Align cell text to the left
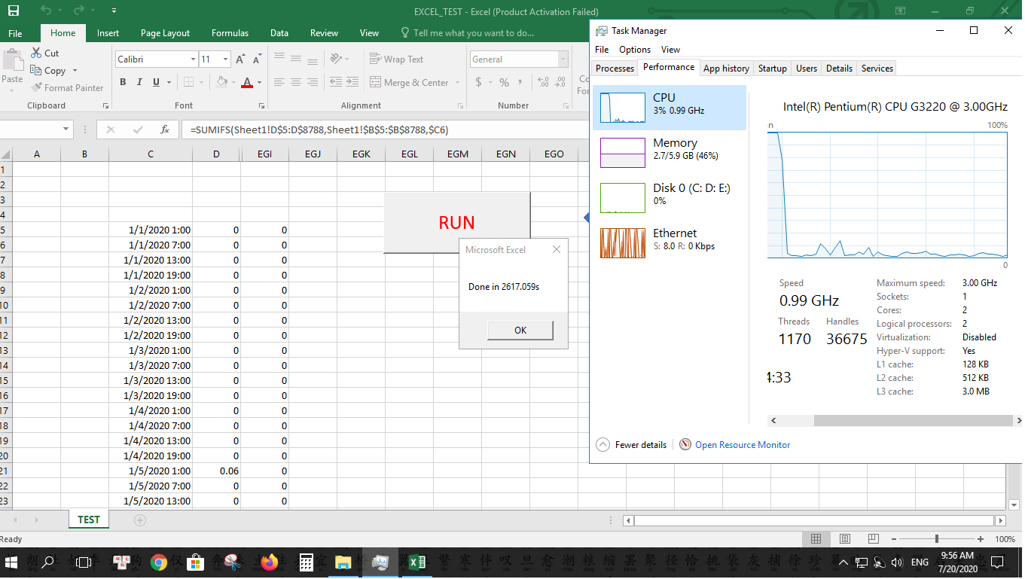 click(279, 82)
